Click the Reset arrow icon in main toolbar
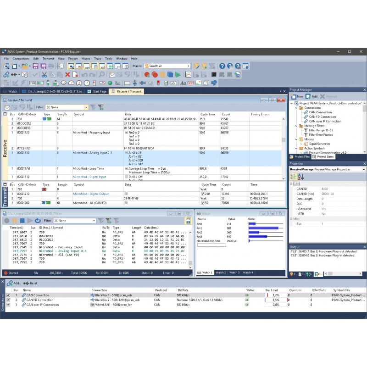 click(15, 75)
